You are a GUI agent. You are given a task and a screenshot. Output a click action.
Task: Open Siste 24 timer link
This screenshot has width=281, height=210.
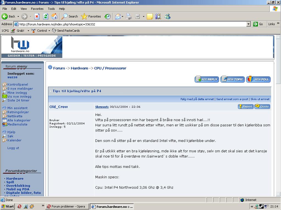18,100
